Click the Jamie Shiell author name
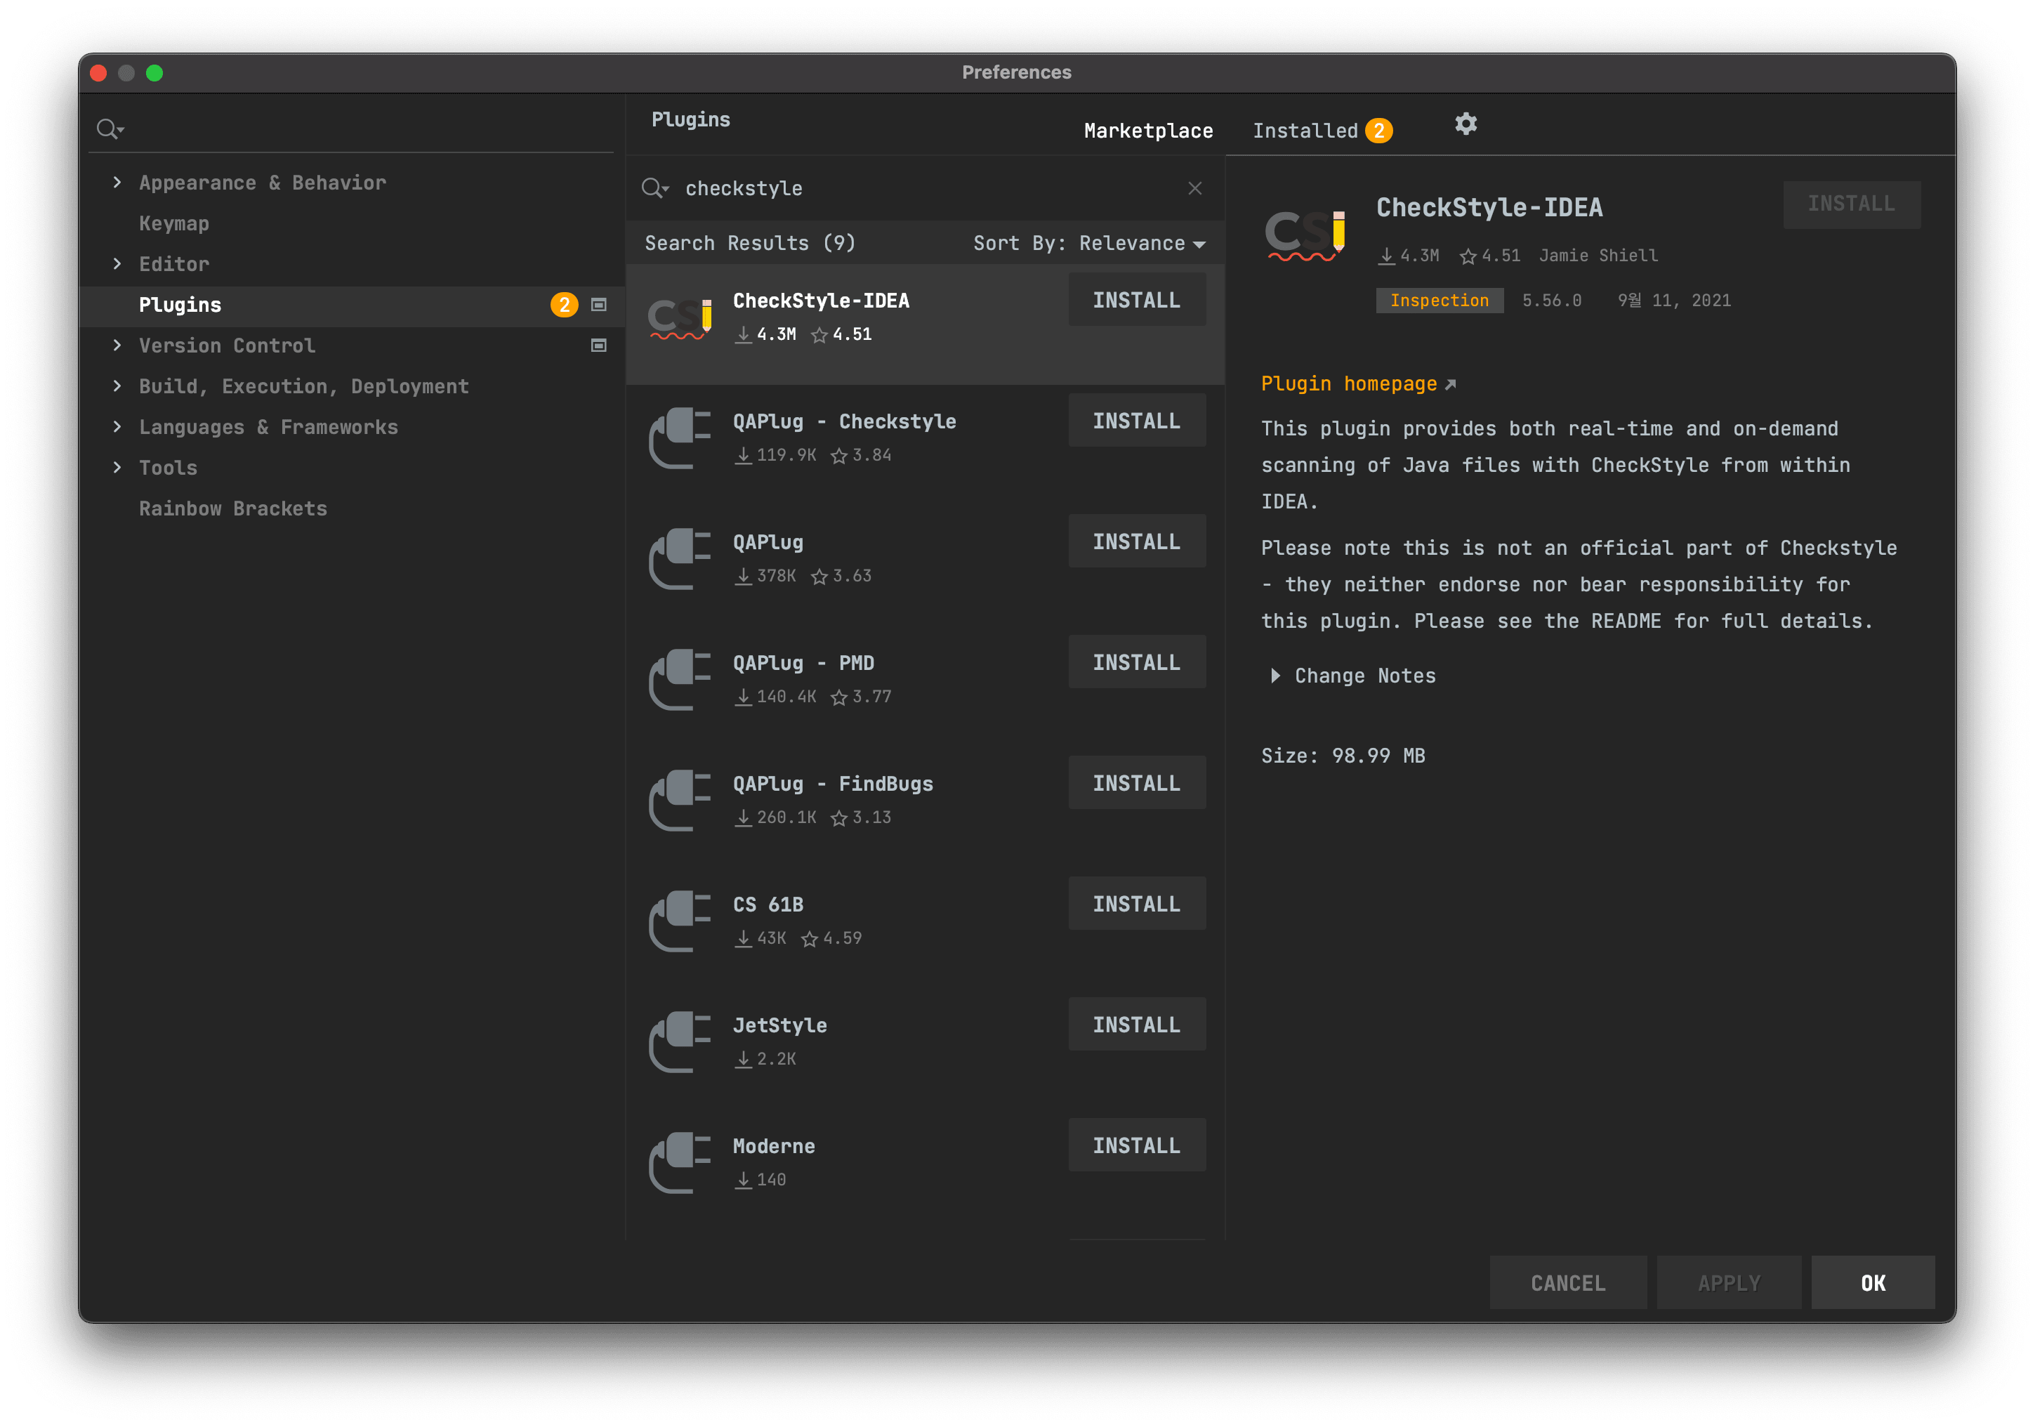The image size is (2035, 1427). click(x=1598, y=256)
